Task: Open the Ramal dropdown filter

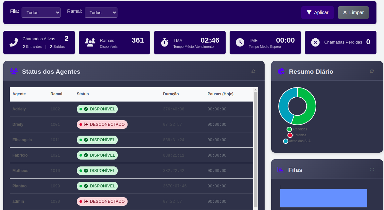Action: click(101, 12)
